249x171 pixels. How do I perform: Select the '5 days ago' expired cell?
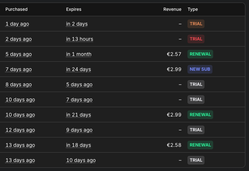[x=79, y=85]
